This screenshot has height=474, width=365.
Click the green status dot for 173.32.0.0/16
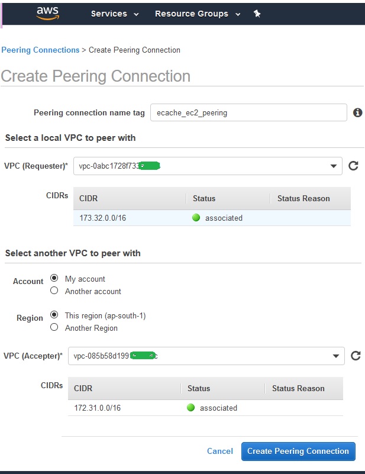[x=196, y=218]
